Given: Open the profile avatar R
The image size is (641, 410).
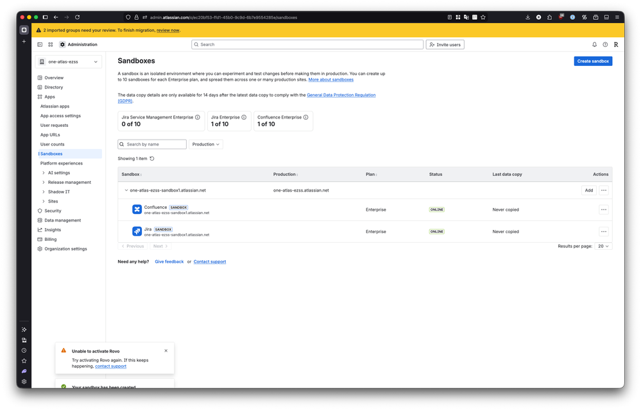Looking at the screenshot, I should tap(615, 44).
